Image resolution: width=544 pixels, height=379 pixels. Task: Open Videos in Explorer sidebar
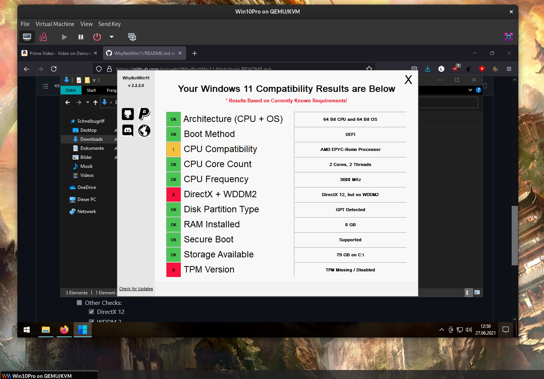click(87, 175)
